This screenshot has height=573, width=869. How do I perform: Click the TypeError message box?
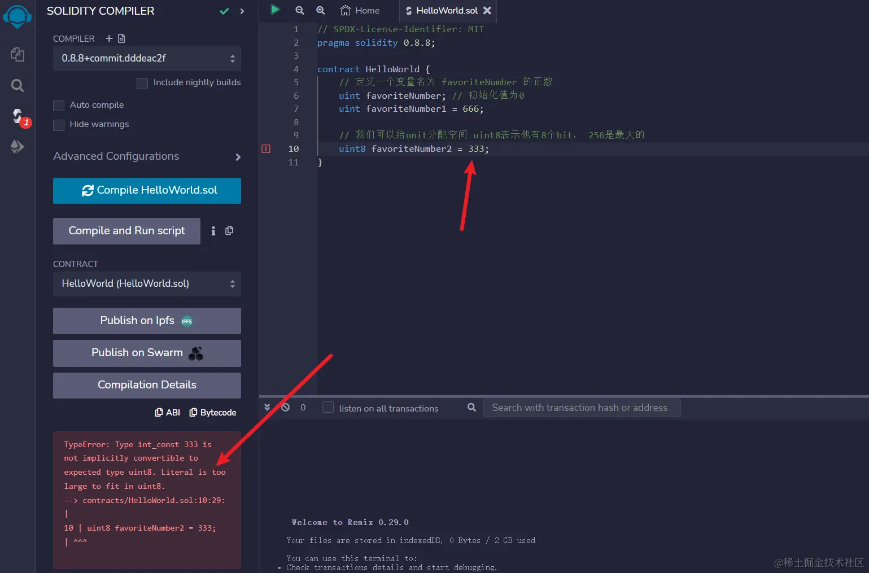[x=147, y=500]
